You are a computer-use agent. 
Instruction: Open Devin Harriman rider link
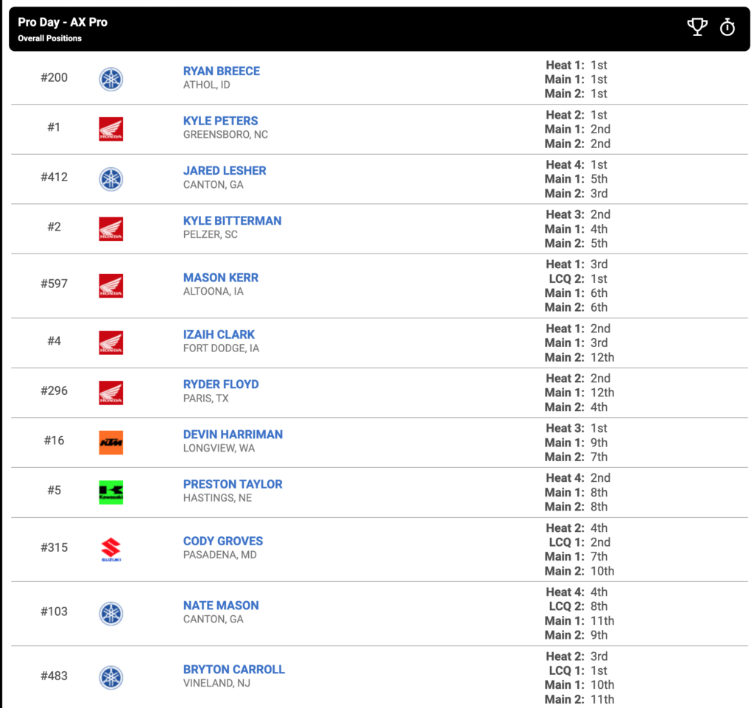pos(233,435)
